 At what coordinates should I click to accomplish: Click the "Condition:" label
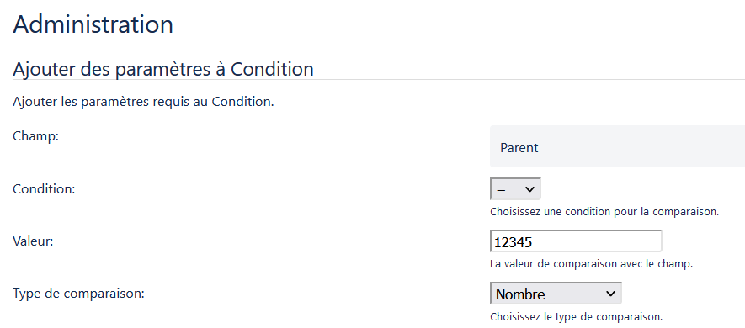point(44,189)
